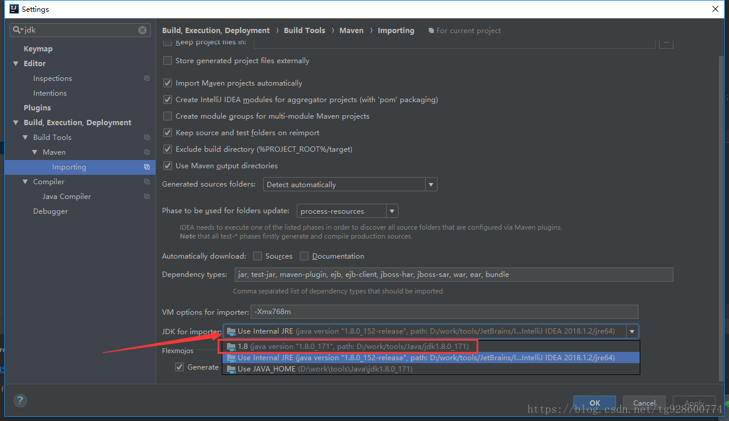Enable Store generated project files externally
The height and width of the screenshot is (421, 729).
coord(167,61)
